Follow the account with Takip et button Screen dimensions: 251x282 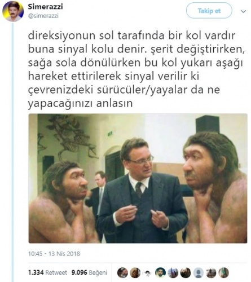pyautogui.click(x=209, y=11)
